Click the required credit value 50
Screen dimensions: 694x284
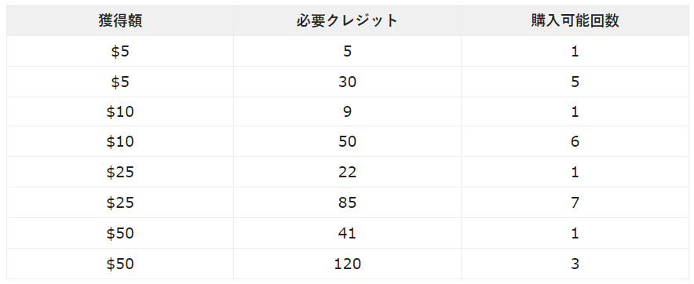pos(347,141)
